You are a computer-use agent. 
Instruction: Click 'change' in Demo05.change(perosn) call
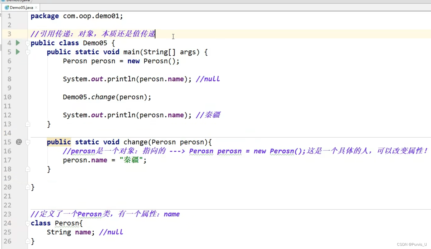point(103,97)
